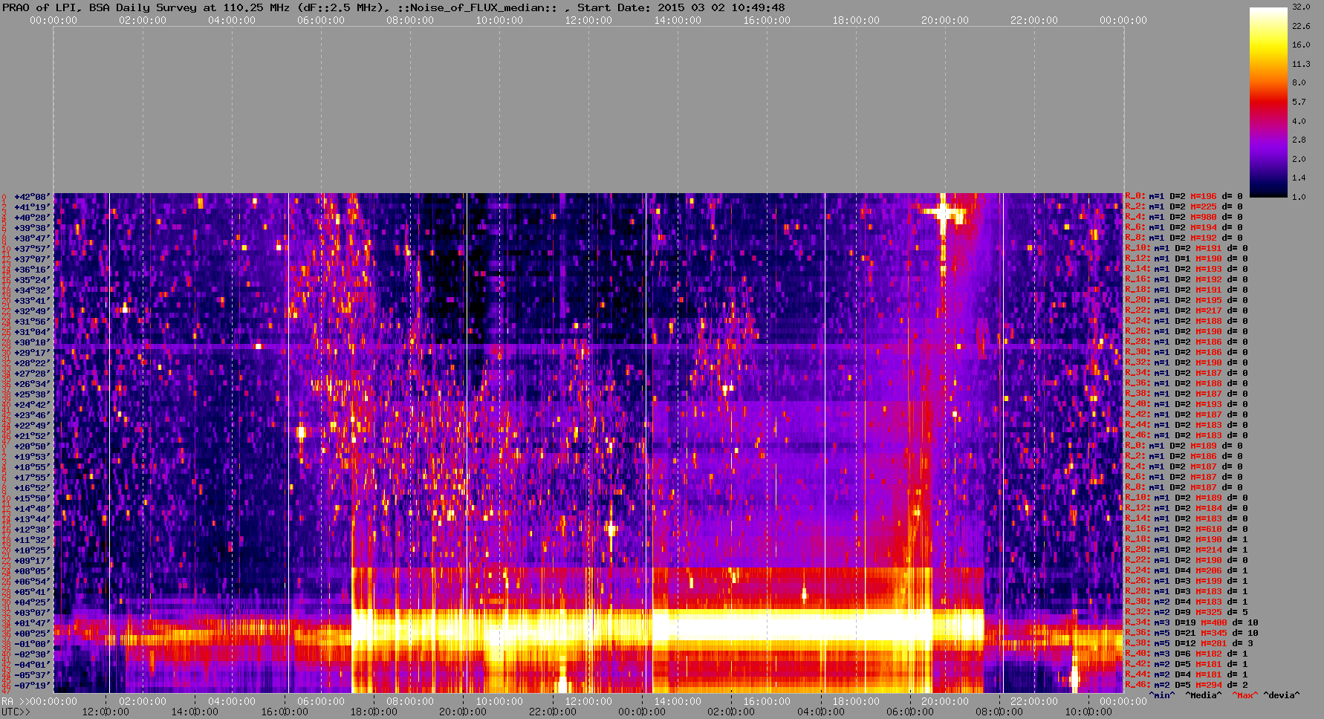
Task: Click the 'R_38: m=5 D=12 M=281' stats row
Action: pos(1189,644)
